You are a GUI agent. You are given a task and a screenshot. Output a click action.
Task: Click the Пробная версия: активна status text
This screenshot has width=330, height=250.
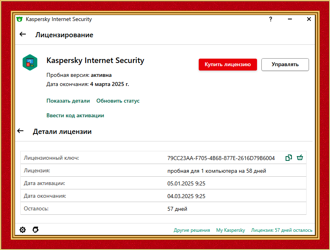tap(79, 75)
